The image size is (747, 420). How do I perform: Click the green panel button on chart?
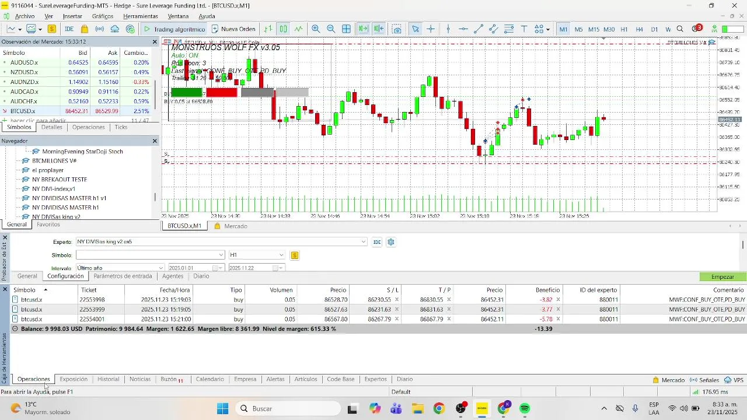(186, 92)
